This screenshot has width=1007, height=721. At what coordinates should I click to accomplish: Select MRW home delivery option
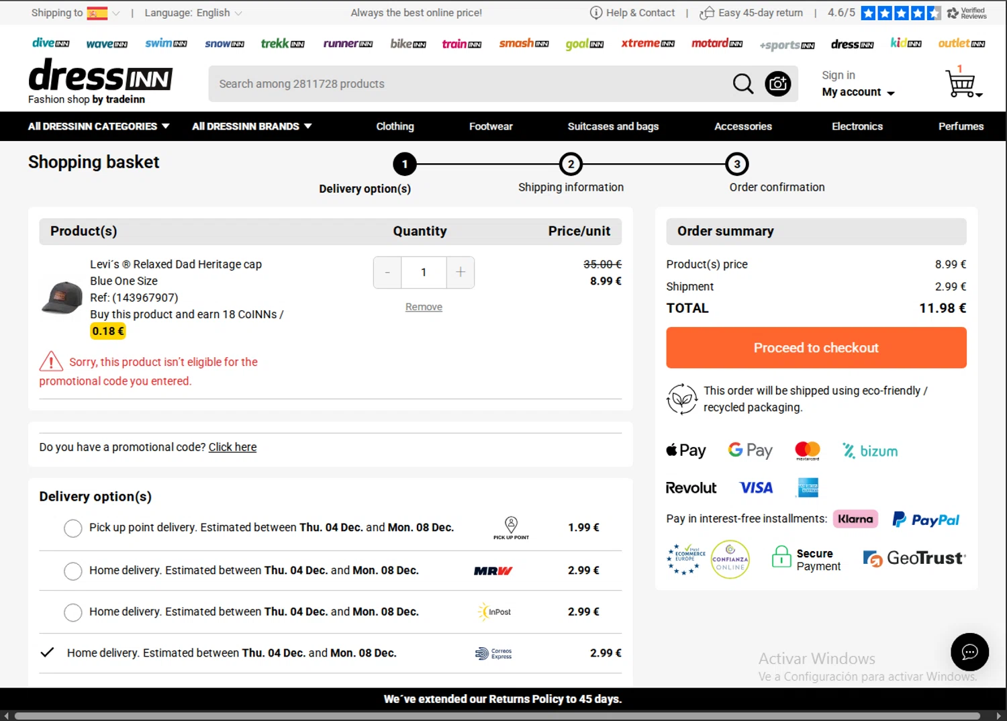[x=73, y=571]
